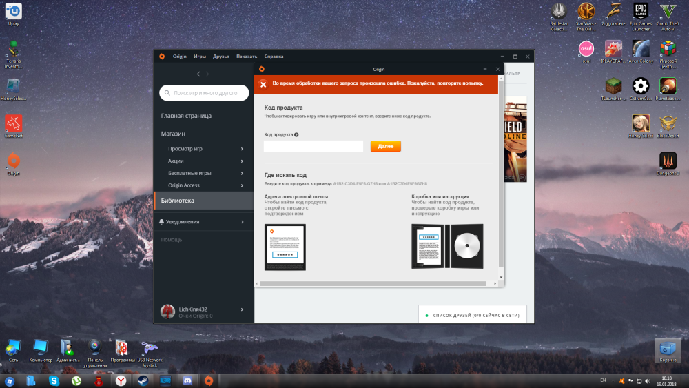Click the Battlefield Hardline cover in the library
This screenshot has width=689, height=388.
coord(515,139)
